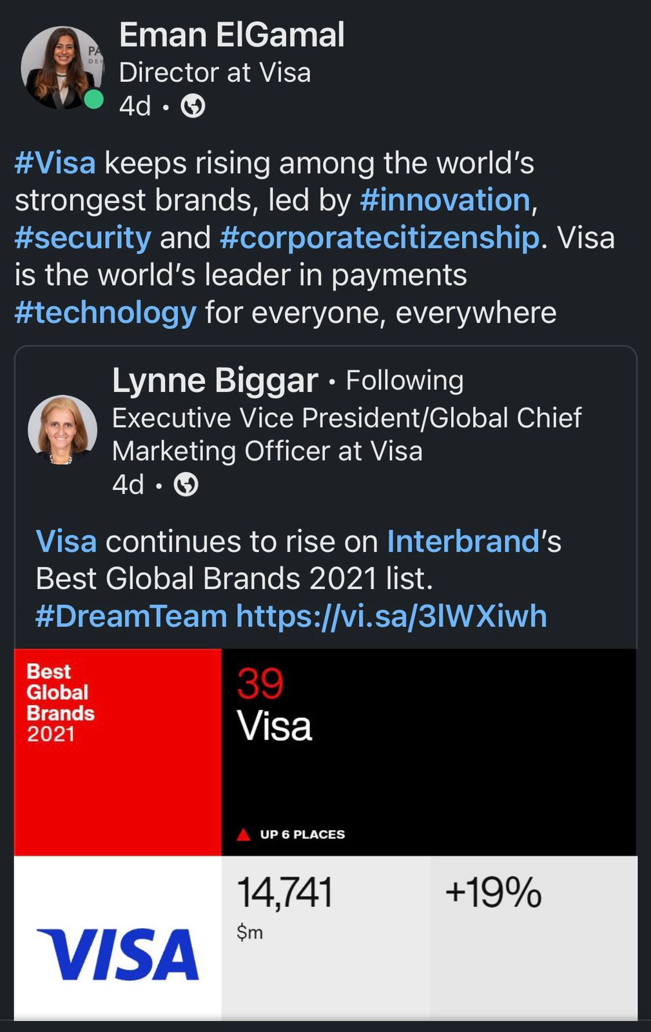Tap the blue VISA logo
The height and width of the screenshot is (1032, 651).
click(x=118, y=955)
